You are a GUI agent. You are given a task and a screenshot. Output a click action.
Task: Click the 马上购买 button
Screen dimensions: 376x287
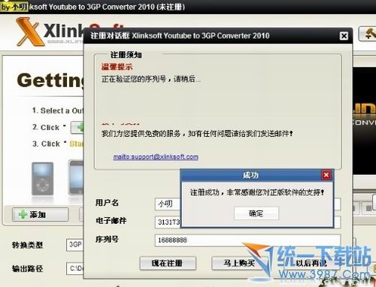(x=239, y=263)
